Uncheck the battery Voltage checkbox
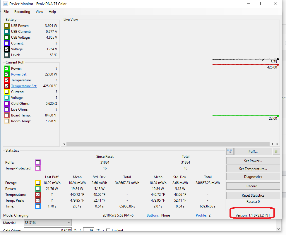 point(7,49)
